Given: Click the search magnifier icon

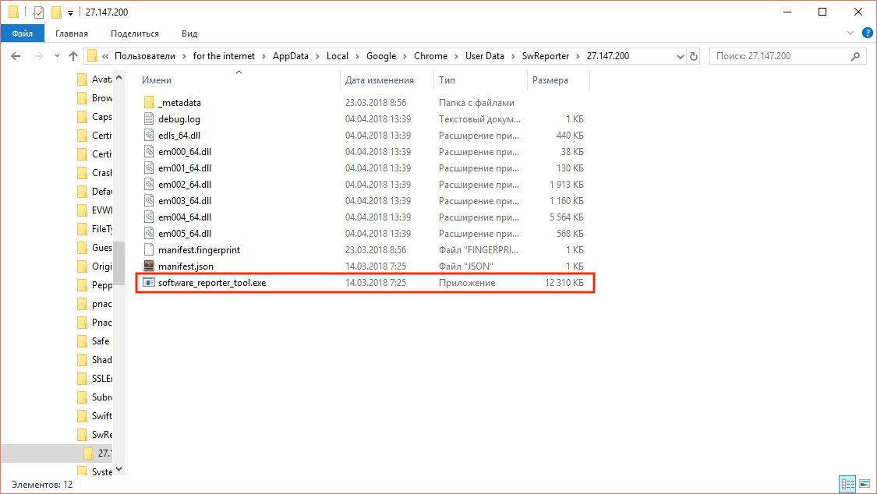Looking at the screenshot, I should (855, 56).
